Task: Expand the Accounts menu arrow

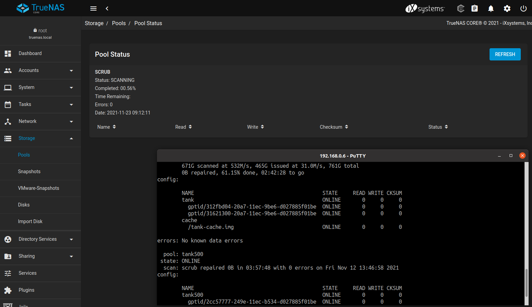Action: point(71,71)
